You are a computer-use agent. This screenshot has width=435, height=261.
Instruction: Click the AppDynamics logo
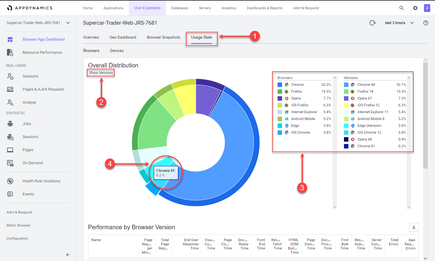(x=30, y=8)
